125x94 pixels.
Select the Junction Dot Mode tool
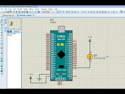pos(2,25)
